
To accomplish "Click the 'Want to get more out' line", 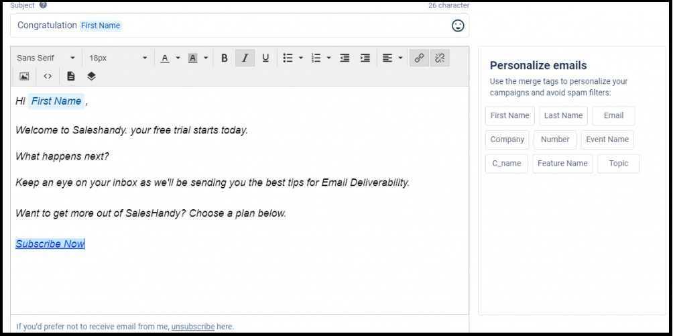I will [x=151, y=213].
